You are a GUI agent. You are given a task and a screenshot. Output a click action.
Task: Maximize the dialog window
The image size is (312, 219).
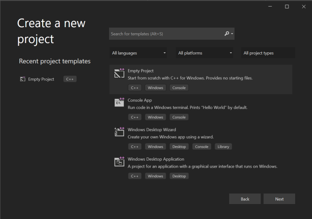point(287,7)
